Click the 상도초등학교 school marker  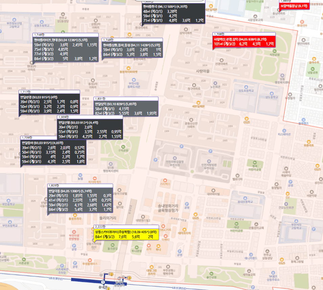(246, 87)
